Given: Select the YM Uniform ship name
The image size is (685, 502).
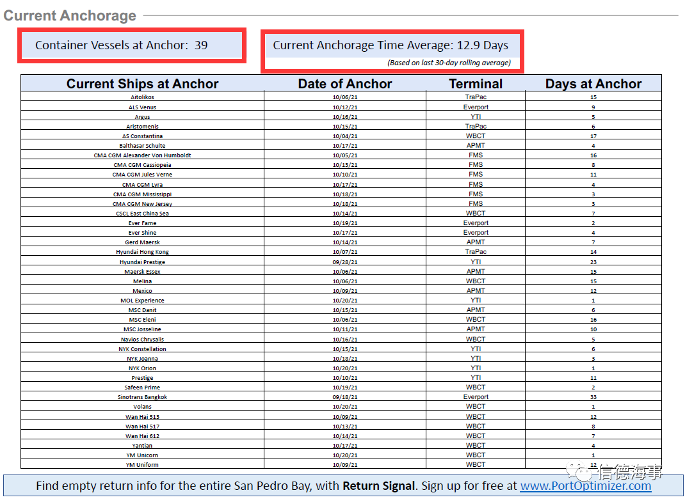Looking at the screenshot, I should pyautogui.click(x=142, y=464).
